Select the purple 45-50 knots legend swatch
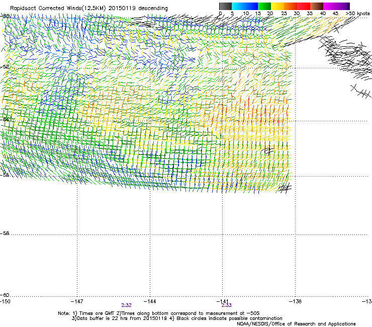The width and height of the screenshot is (372, 327). coord(343,6)
